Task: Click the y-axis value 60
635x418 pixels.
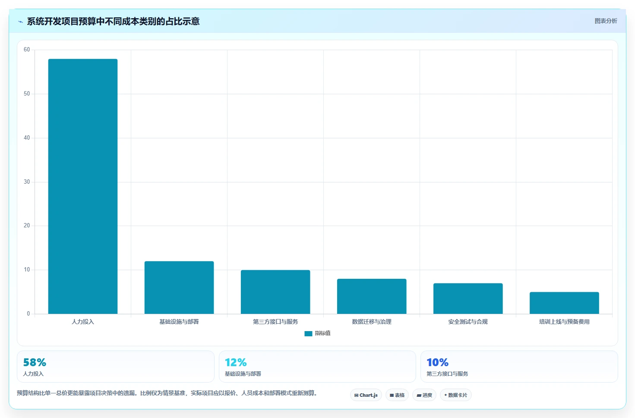Action: click(x=27, y=50)
